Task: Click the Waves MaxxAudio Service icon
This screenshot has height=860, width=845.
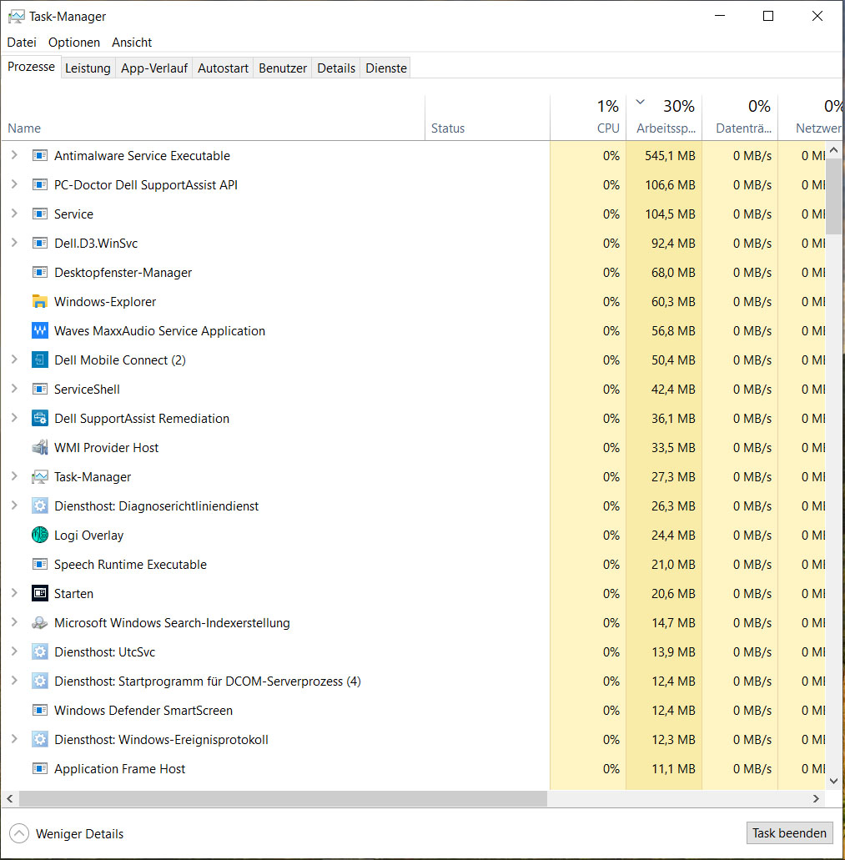Action: click(x=39, y=330)
